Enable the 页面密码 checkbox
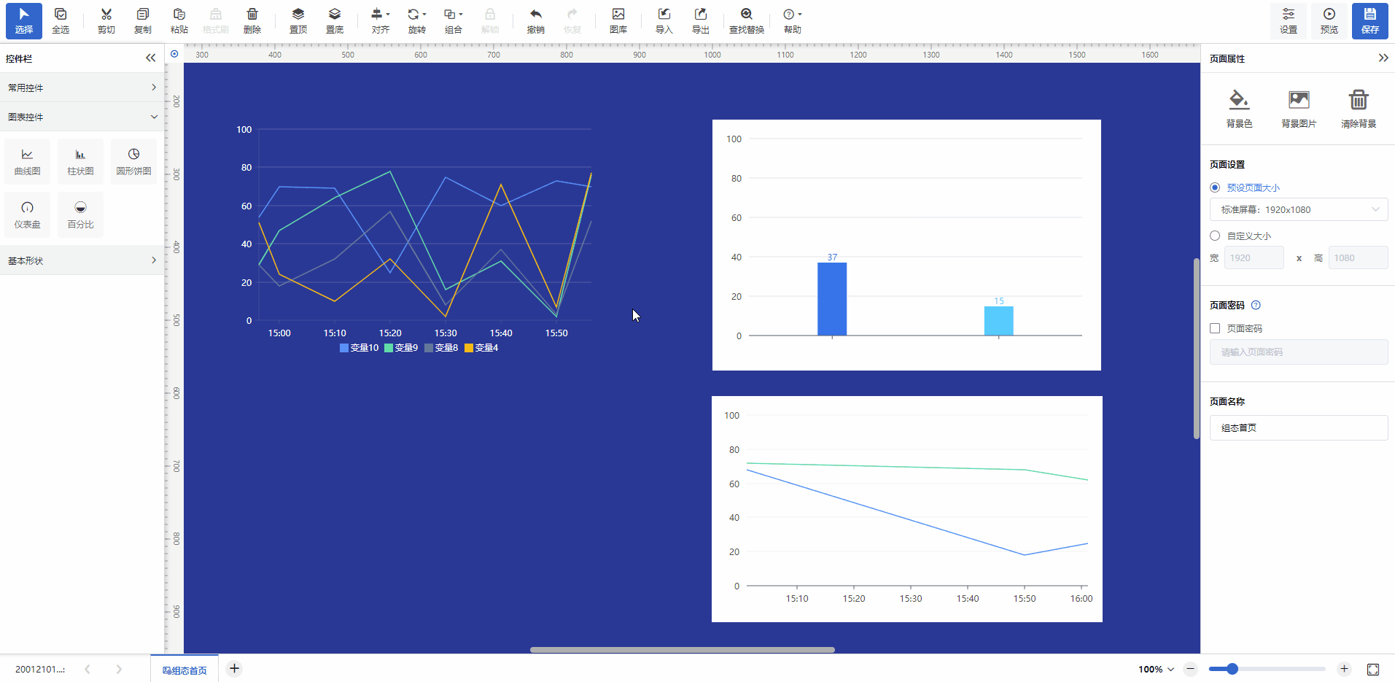1395x682 pixels. point(1215,328)
